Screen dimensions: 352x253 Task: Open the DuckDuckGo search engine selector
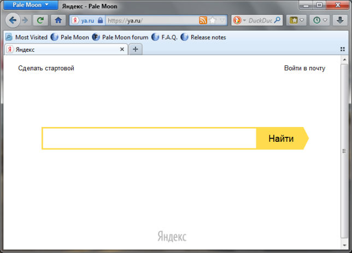(239, 20)
